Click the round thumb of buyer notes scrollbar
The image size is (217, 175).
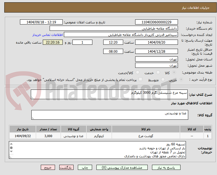point(11,148)
